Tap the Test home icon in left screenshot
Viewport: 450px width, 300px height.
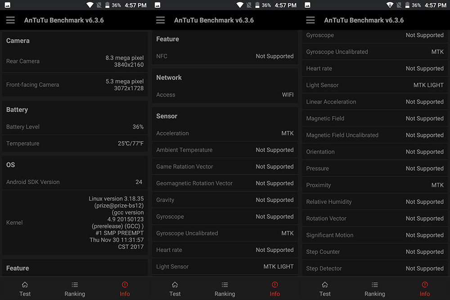[25, 285]
